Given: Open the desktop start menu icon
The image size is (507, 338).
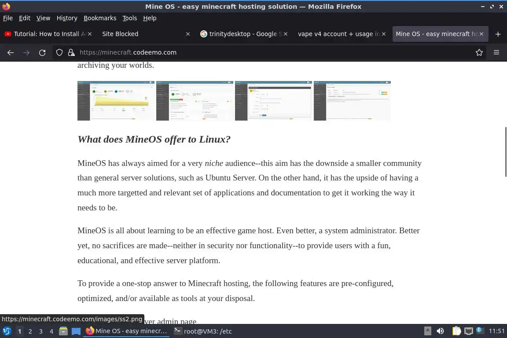Looking at the screenshot, I should coord(7,331).
